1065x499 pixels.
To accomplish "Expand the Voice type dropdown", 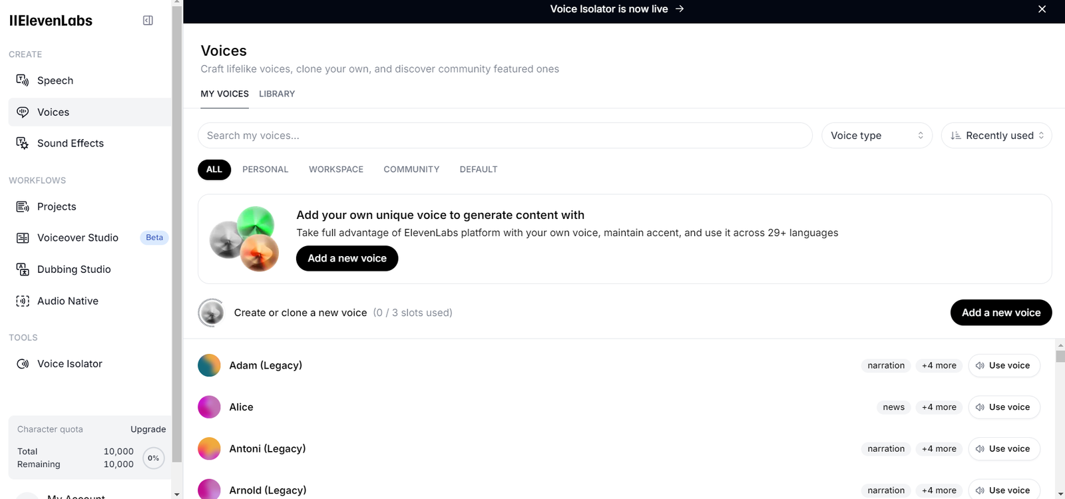I will 877,136.
